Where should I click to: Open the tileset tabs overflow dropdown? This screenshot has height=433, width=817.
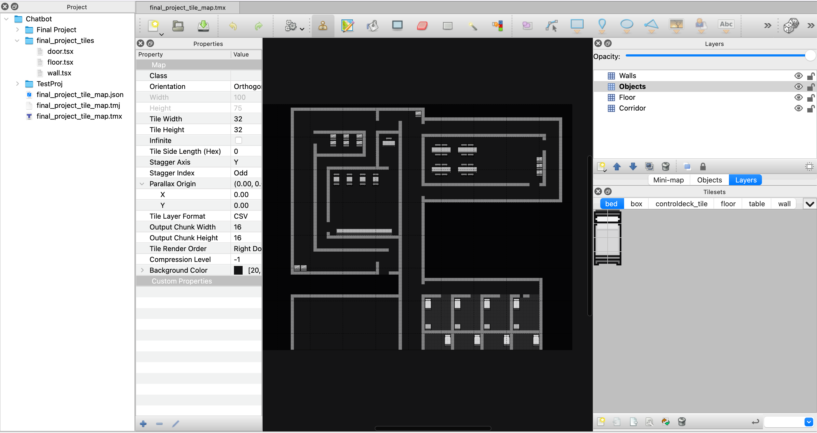pyautogui.click(x=809, y=204)
